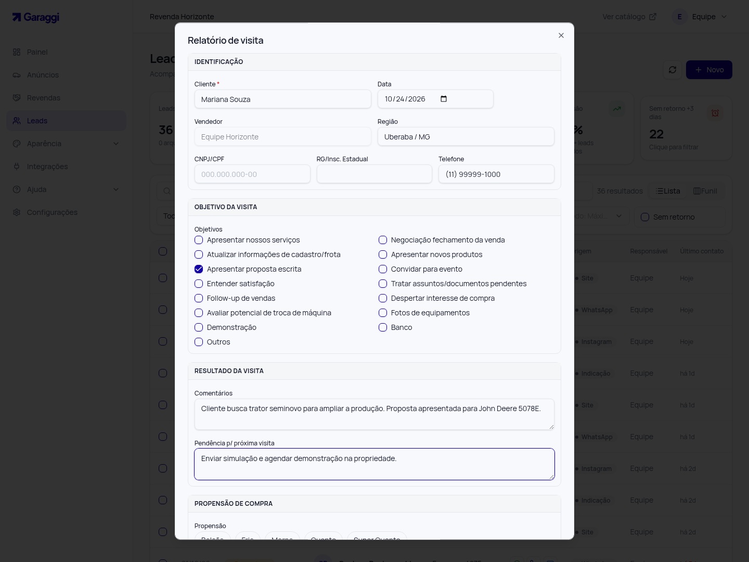
Task: Focus the Telefone input field
Action: pyautogui.click(x=496, y=174)
